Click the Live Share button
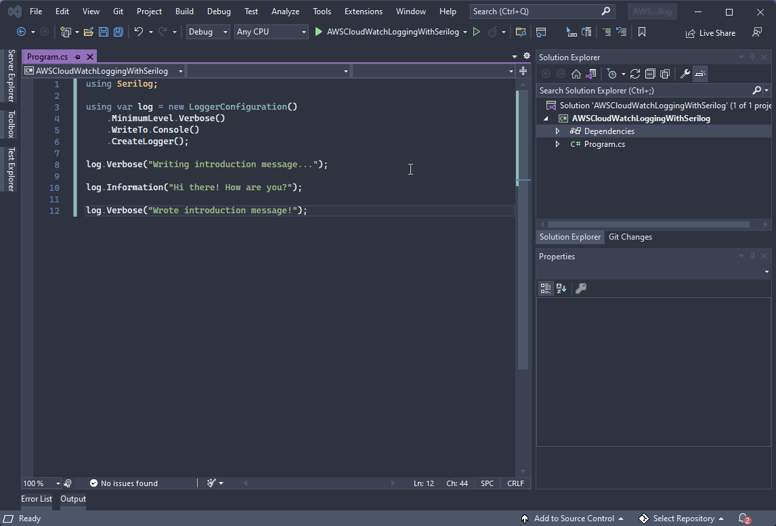Screen dimensions: 776x526 710,32
